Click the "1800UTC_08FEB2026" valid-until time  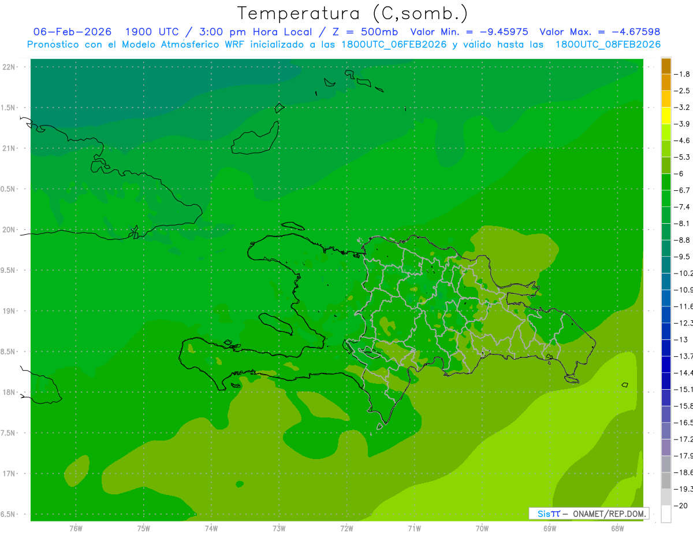608,45
